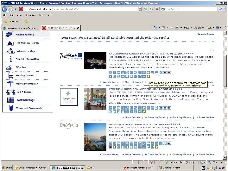Expand the address bar history dropdown

140,9
